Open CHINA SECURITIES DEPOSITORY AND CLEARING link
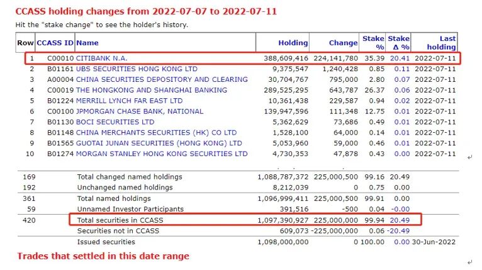Screen dimensions: 482x270 click(162, 79)
